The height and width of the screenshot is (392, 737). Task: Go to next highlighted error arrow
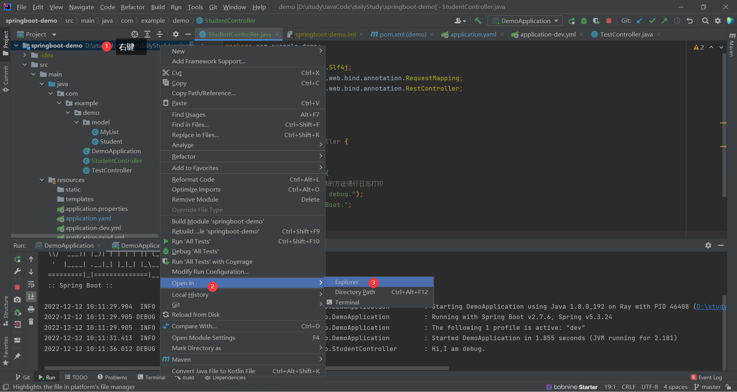tap(721, 47)
